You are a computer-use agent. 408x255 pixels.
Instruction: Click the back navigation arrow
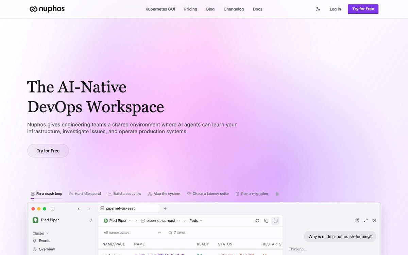[x=79, y=209]
